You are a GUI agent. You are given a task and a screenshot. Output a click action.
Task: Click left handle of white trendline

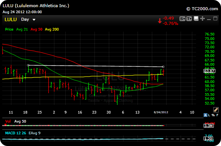pos(28,65)
